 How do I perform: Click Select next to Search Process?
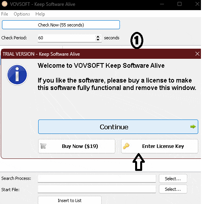(173, 179)
